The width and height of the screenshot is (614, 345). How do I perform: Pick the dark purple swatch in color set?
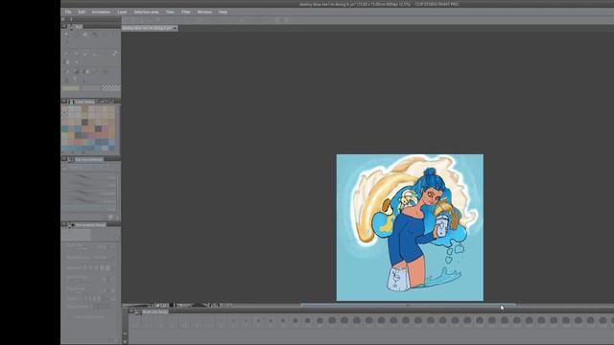click(x=98, y=128)
